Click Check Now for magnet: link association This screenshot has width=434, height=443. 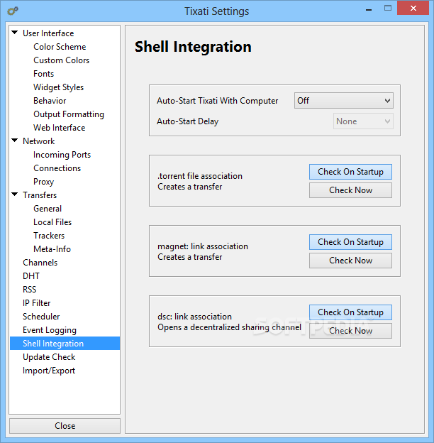[x=350, y=261]
